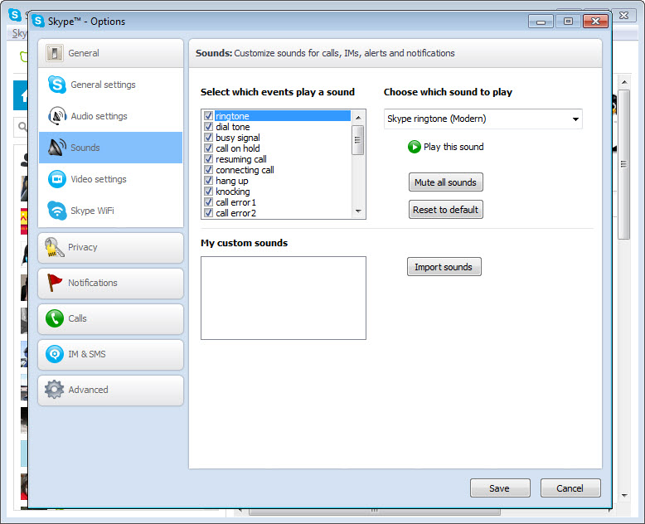The height and width of the screenshot is (524, 645).
Task: Click the events list scrollbar thumb
Action: 358,140
